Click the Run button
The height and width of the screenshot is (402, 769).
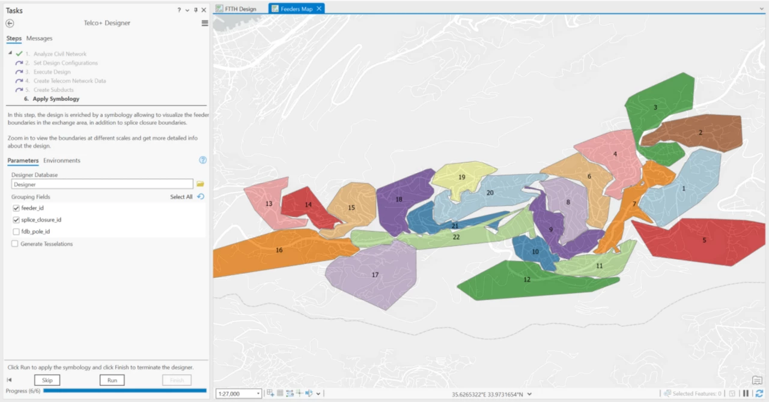point(112,380)
